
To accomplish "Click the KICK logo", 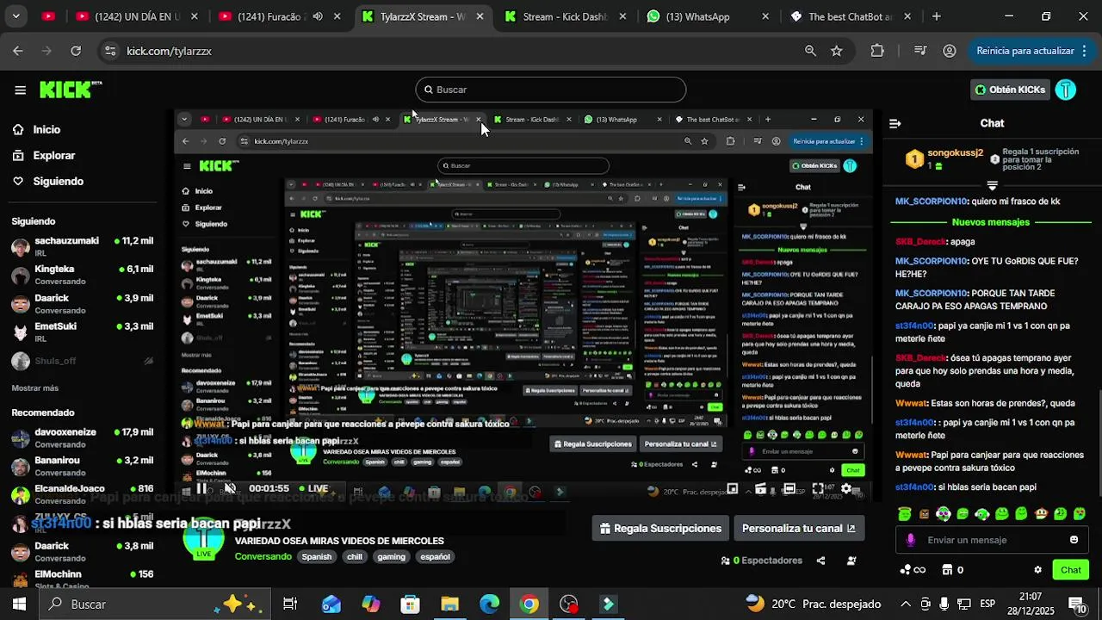I will (x=71, y=90).
